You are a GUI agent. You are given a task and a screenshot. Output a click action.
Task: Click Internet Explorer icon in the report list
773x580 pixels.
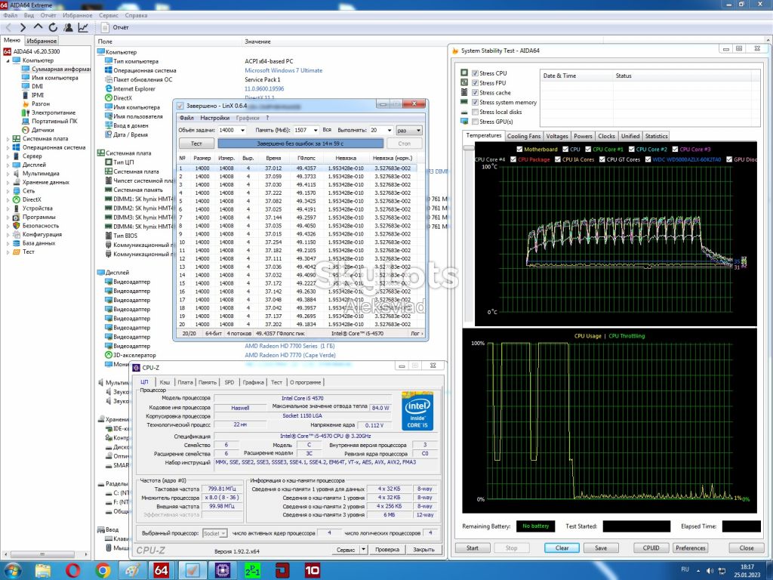click(109, 89)
